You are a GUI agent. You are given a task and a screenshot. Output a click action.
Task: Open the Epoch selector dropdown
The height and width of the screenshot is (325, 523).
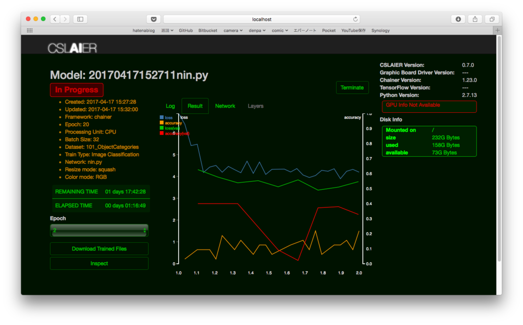click(x=99, y=230)
